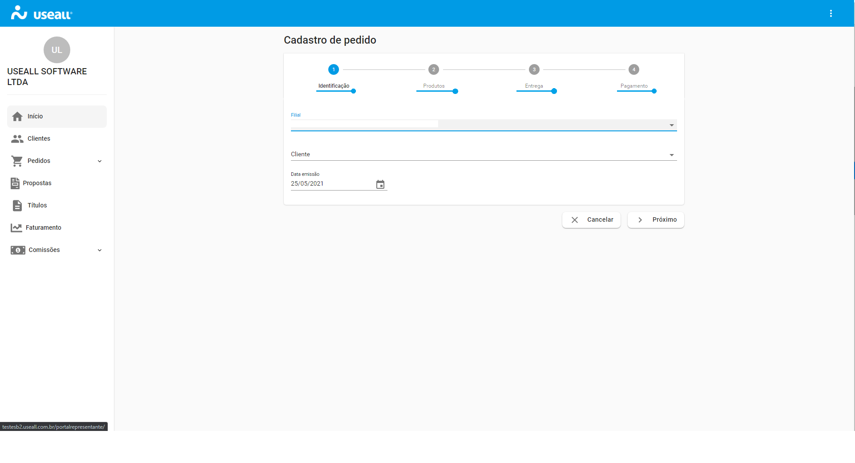This screenshot has height=463, width=855.
Task: Click the Cliente selection field
Action: pos(484,154)
